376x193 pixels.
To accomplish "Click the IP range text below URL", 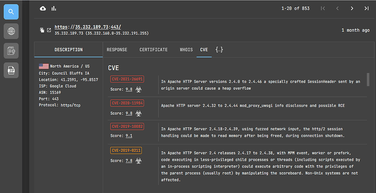I will [x=102, y=34].
